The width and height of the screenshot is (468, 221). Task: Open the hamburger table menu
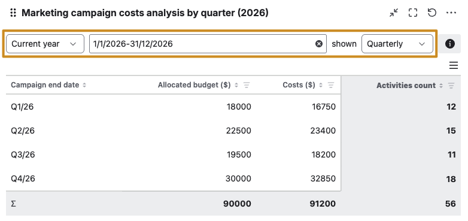(x=454, y=65)
